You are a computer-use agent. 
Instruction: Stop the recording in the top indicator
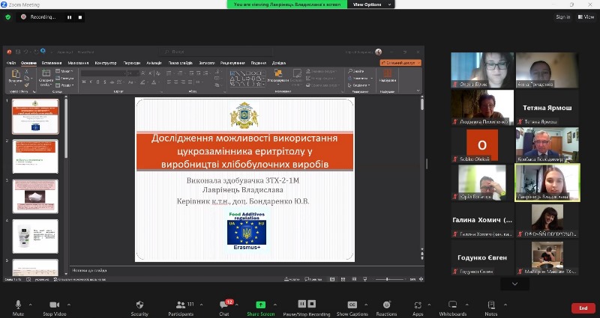[x=79, y=16]
